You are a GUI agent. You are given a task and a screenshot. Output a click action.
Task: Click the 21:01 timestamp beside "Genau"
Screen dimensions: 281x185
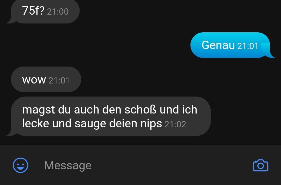(x=248, y=46)
